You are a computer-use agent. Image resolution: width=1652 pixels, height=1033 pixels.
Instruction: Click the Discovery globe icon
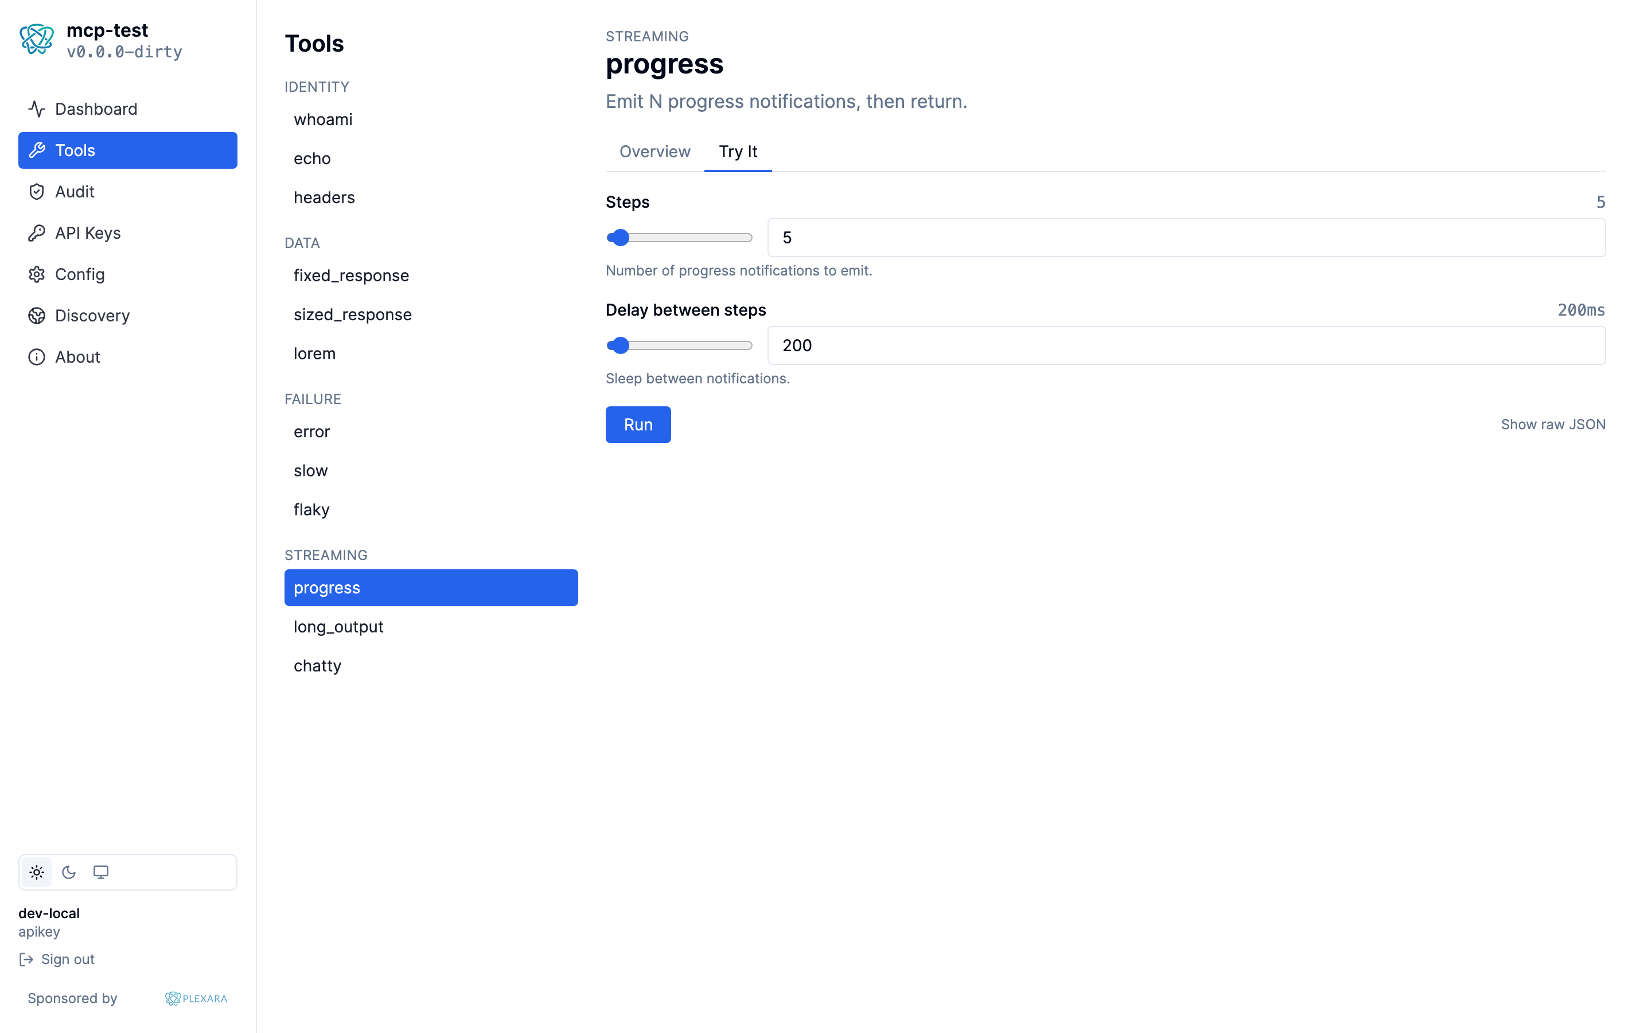tap(37, 316)
